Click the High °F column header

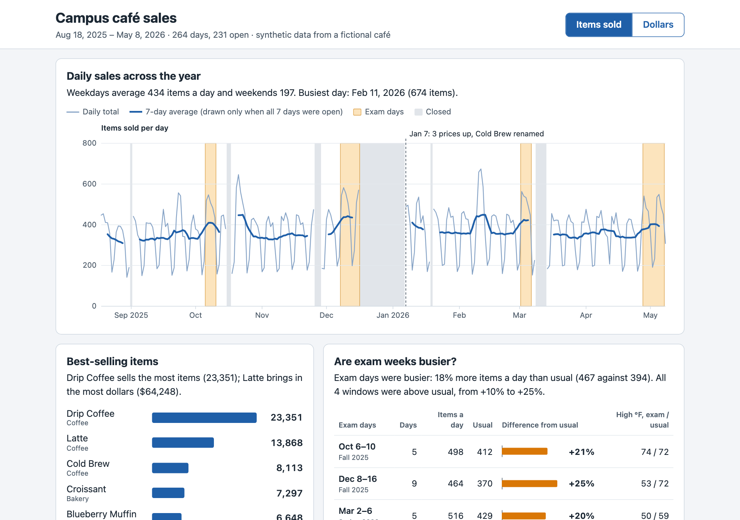coord(642,420)
